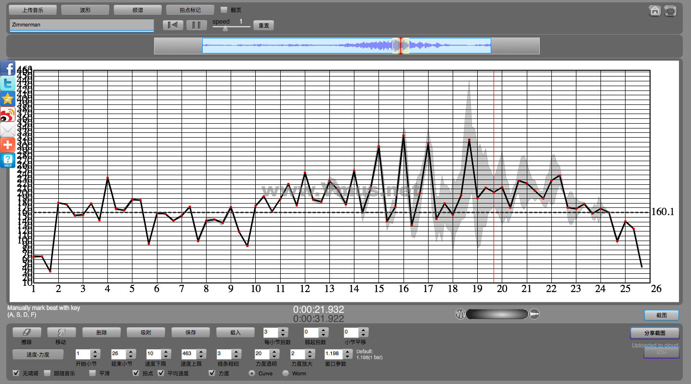This screenshot has width=691, height=384.
Task: Click the fullscreen icon beside the home icon
Action: pyautogui.click(x=670, y=11)
